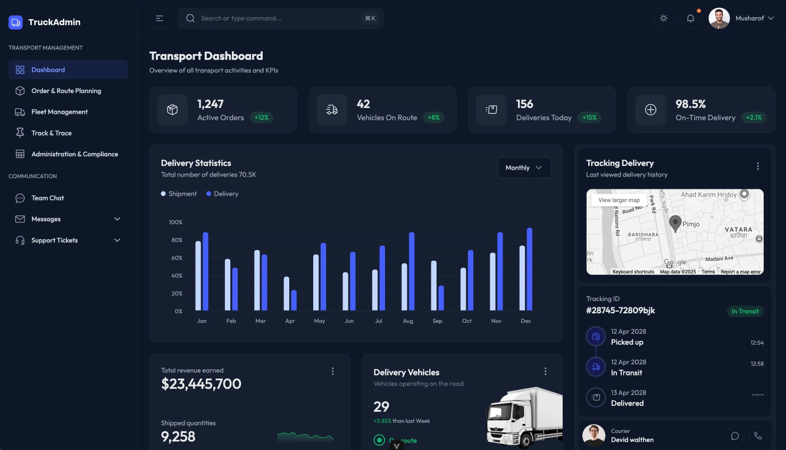Click the total revenue card kebab menu
The image size is (786, 450).
(333, 371)
